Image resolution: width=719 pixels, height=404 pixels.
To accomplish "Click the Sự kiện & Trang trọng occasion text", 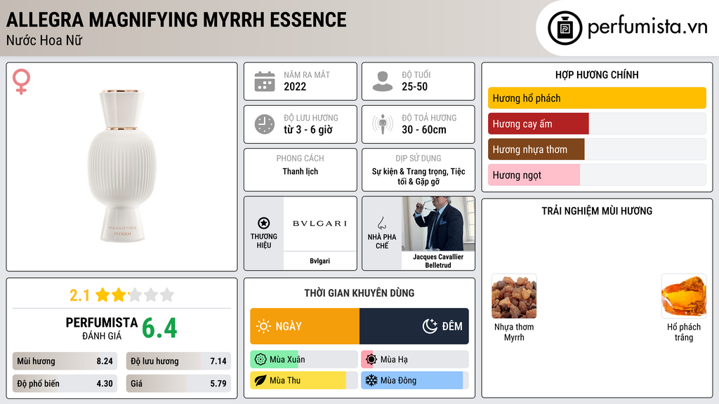I will (x=418, y=176).
